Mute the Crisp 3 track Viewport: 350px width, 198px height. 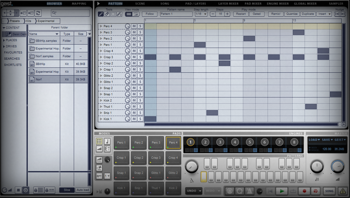(134, 57)
